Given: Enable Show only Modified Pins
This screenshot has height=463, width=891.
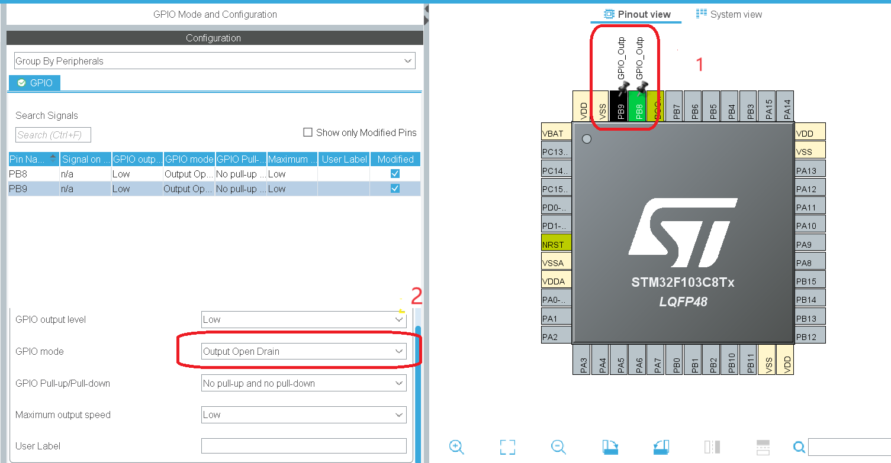Looking at the screenshot, I should (308, 132).
